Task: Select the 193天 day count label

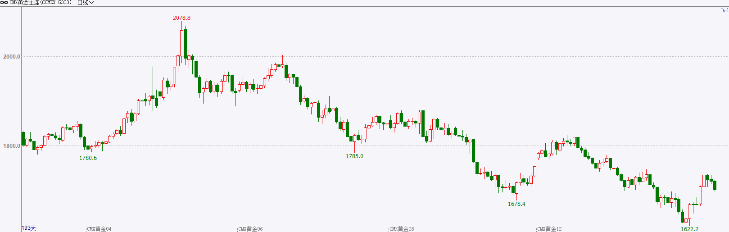Action: tap(29, 228)
